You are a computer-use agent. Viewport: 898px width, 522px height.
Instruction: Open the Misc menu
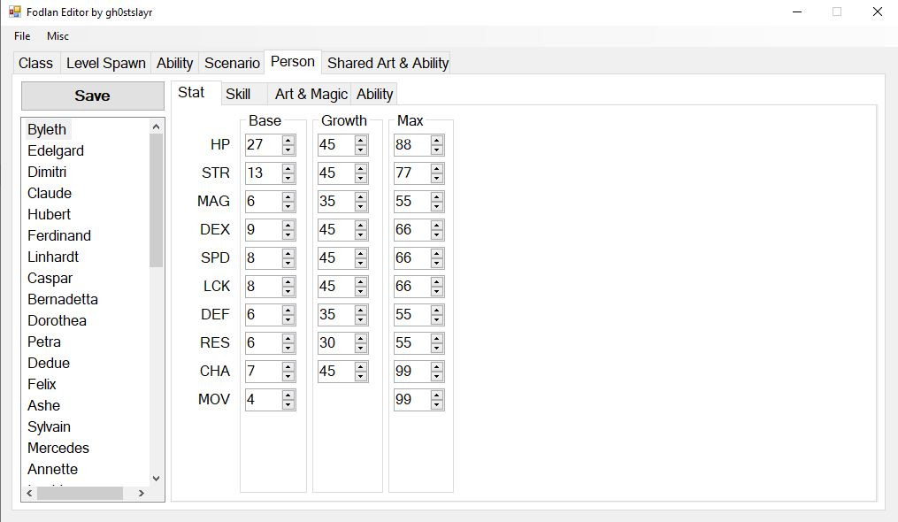(x=58, y=36)
